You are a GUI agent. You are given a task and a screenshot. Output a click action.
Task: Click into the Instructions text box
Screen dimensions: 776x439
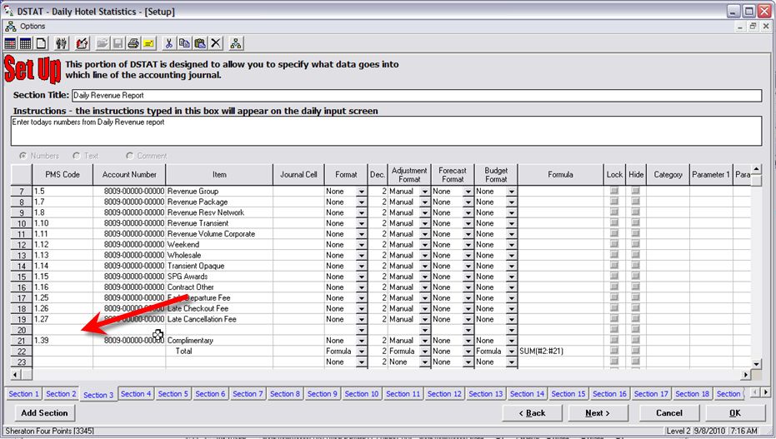(x=386, y=131)
